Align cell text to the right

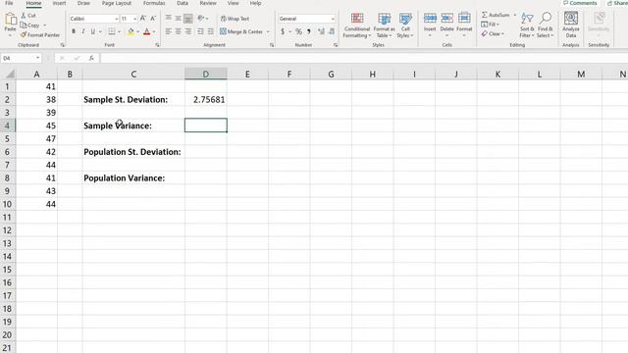pos(187,31)
